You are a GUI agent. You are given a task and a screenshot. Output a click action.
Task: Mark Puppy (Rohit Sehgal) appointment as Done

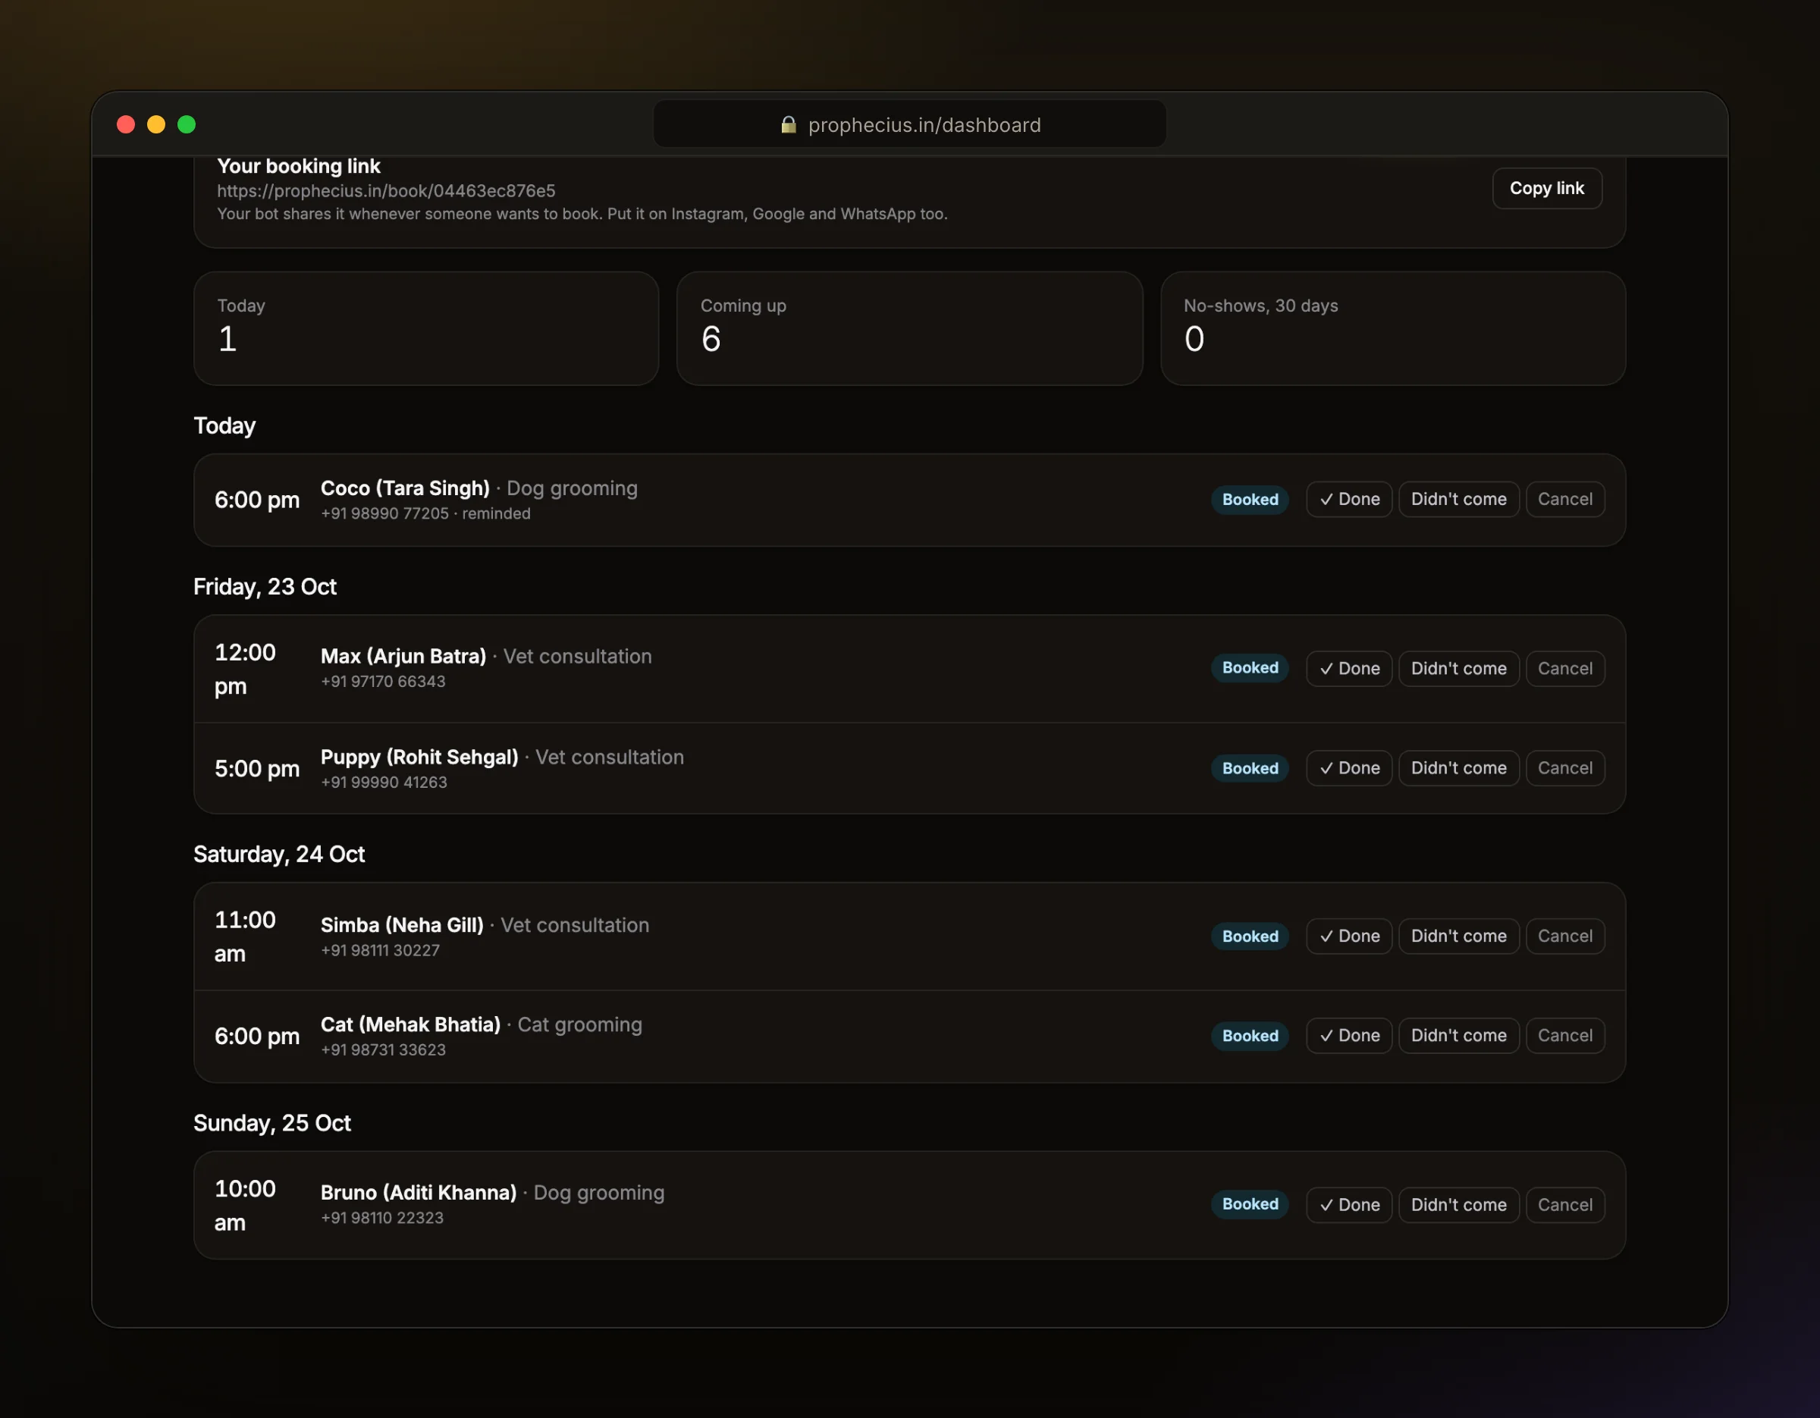pyautogui.click(x=1348, y=768)
